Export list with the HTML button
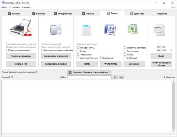 click(x=87, y=64)
